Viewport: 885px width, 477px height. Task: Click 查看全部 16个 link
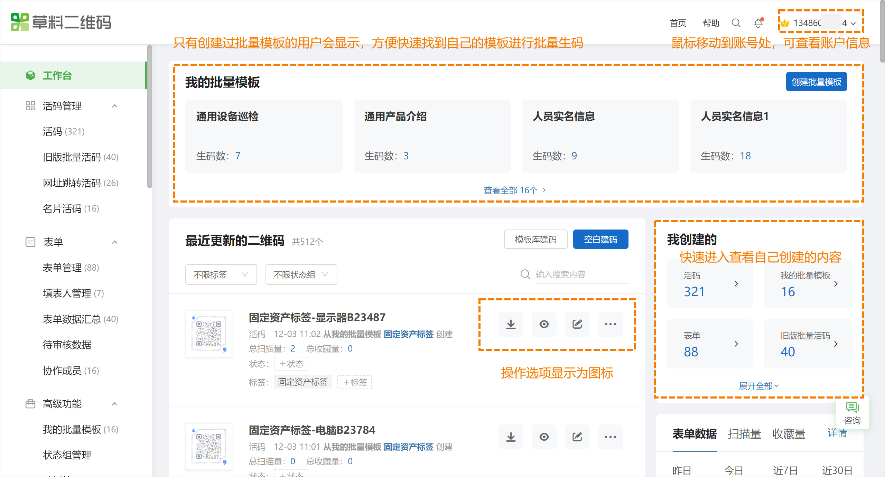(515, 190)
